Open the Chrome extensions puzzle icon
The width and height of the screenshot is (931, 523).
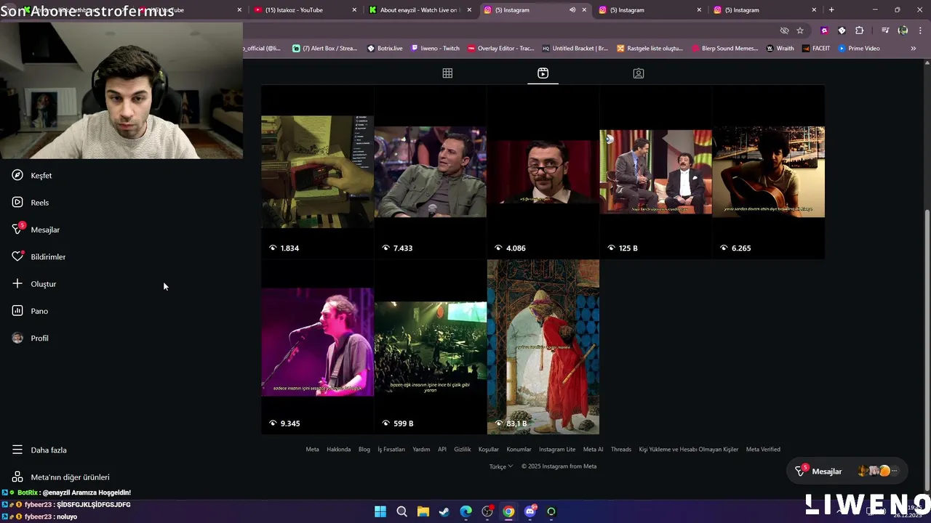[860, 31]
